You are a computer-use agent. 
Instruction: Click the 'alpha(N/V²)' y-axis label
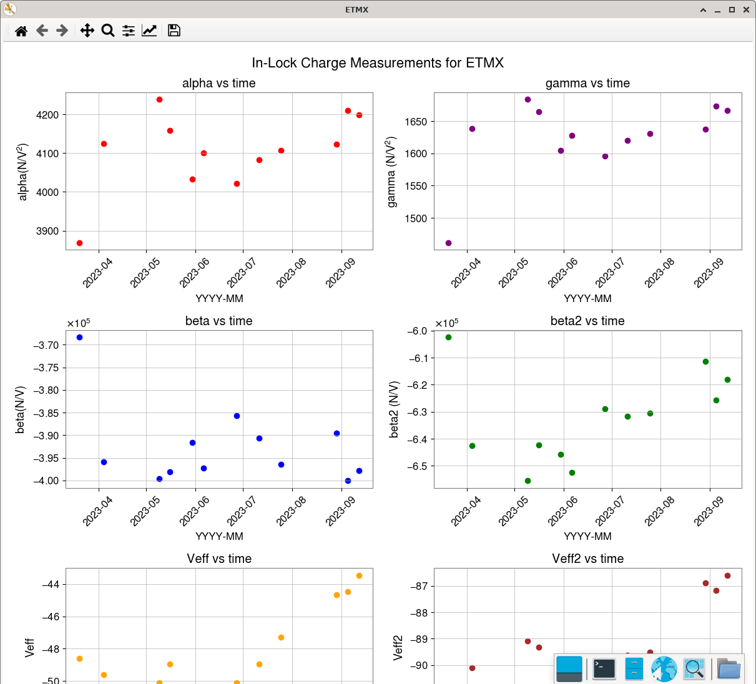[23, 172]
